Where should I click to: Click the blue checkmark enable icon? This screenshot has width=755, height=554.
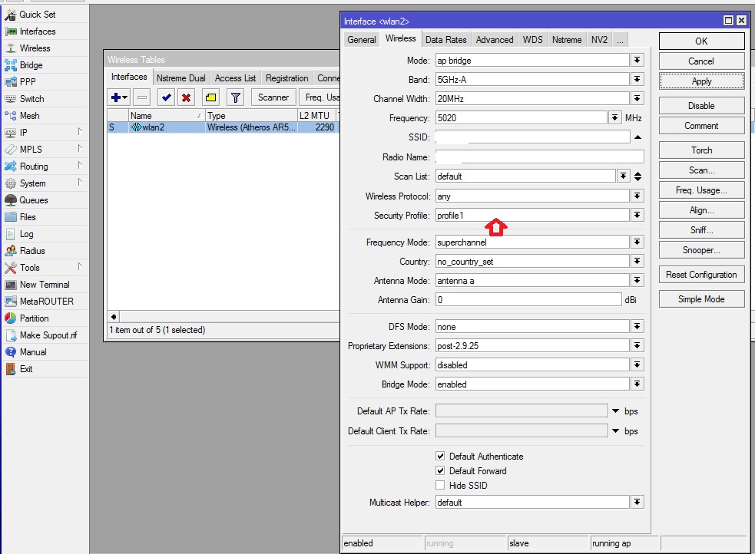(x=166, y=97)
